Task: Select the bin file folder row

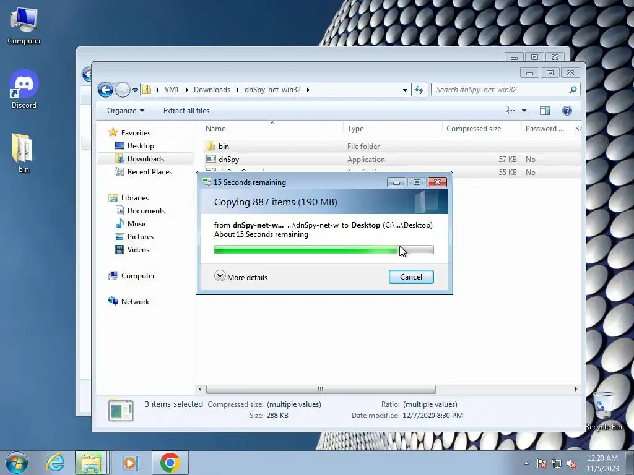Action: [391, 146]
